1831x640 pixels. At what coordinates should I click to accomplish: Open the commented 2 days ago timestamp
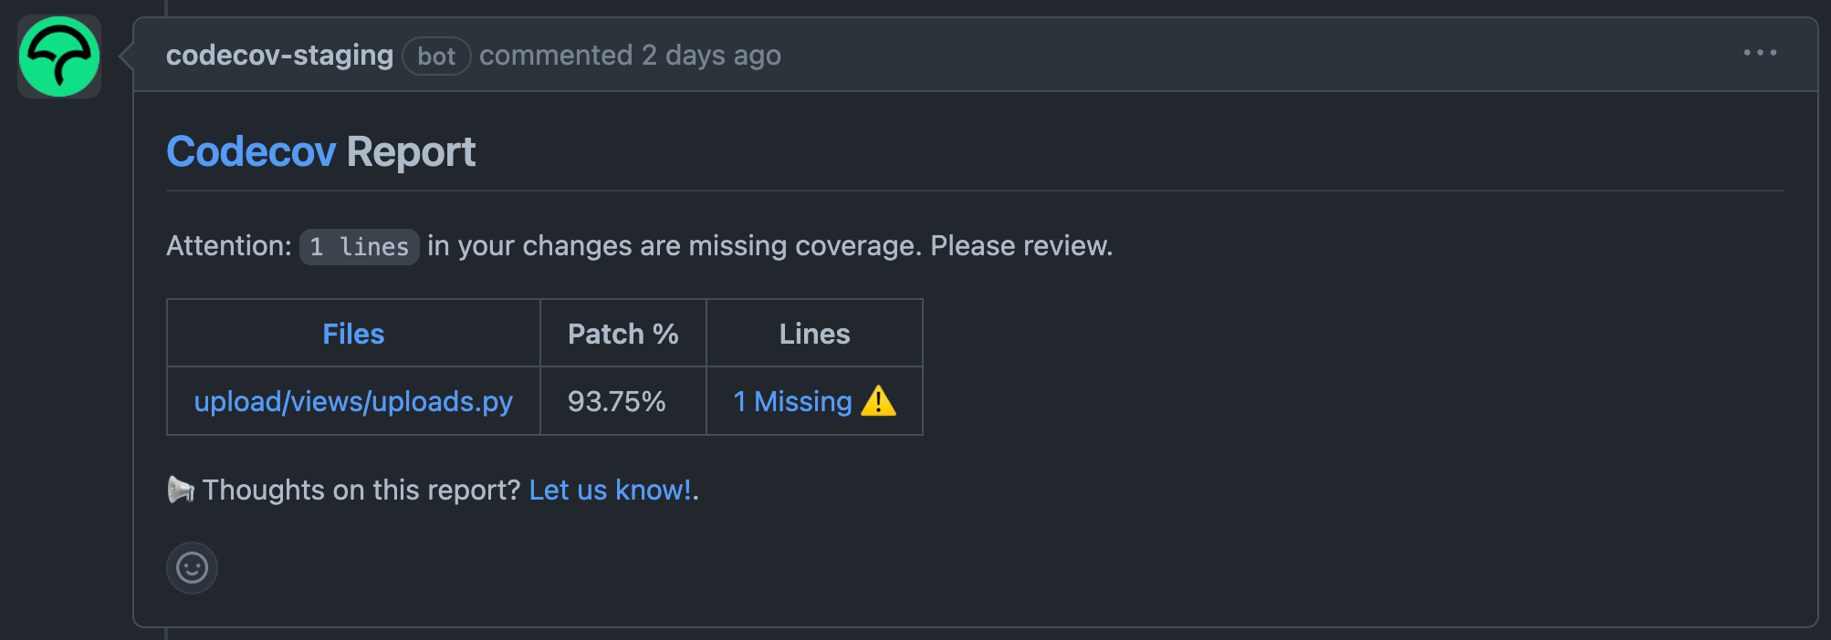pos(630,55)
